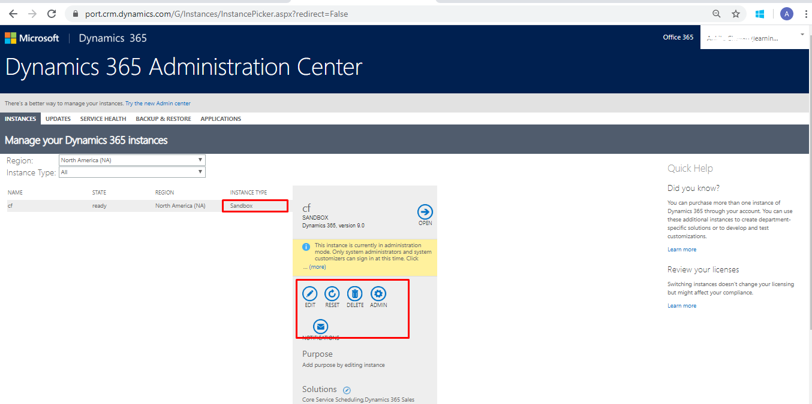The height and width of the screenshot is (404, 812).
Task: Click the ready state cell
Action: (x=100, y=206)
